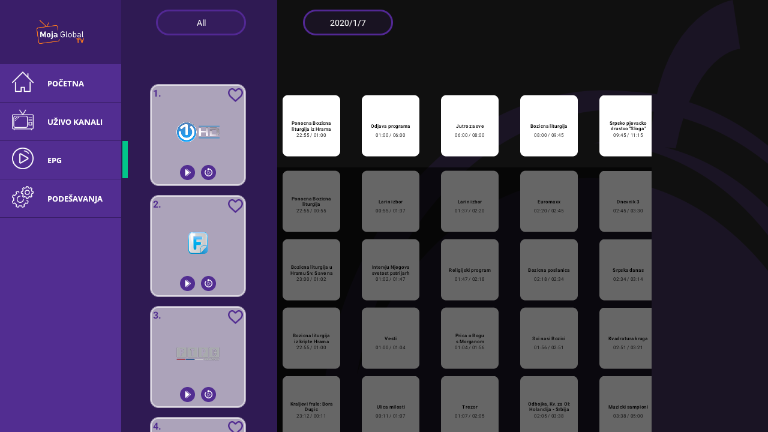The width and height of the screenshot is (768, 432).
Task: Open catch-up for channel 1
Action: click(208, 172)
